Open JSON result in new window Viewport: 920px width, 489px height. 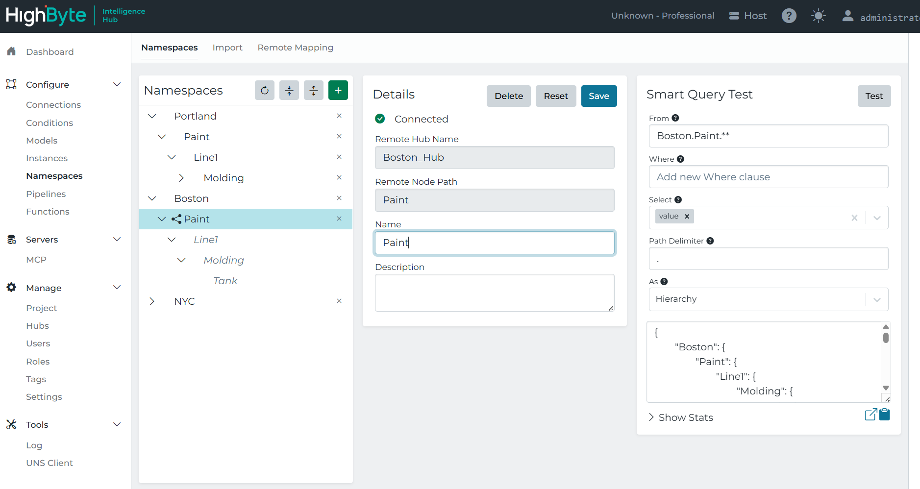coord(870,415)
